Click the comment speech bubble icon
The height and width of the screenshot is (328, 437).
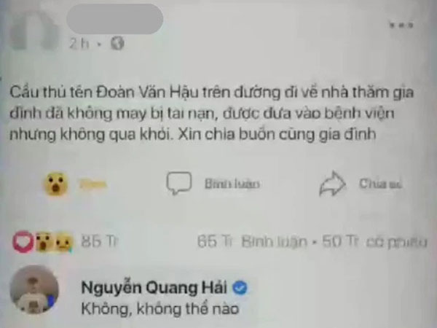(x=179, y=183)
